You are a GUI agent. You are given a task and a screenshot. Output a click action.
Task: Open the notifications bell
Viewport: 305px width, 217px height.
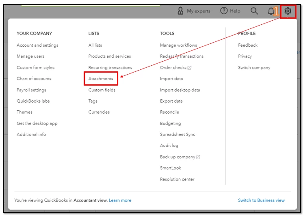(271, 11)
